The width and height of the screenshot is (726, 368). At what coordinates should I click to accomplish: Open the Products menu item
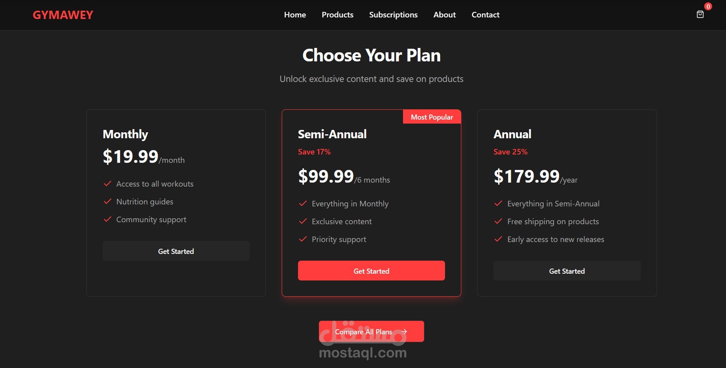tap(337, 15)
